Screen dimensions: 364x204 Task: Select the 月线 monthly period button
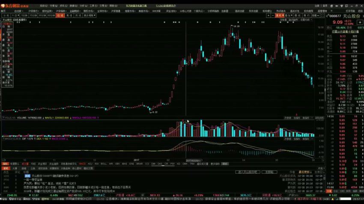(78, 15)
